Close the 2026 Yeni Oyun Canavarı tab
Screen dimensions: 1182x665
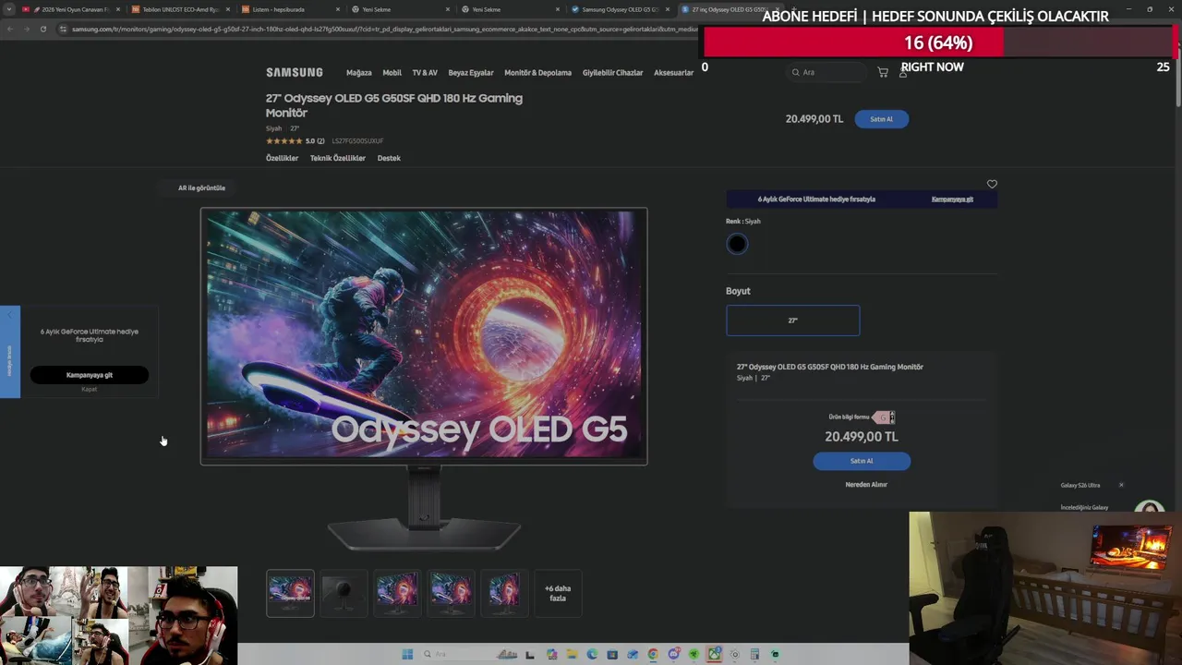(118, 9)
